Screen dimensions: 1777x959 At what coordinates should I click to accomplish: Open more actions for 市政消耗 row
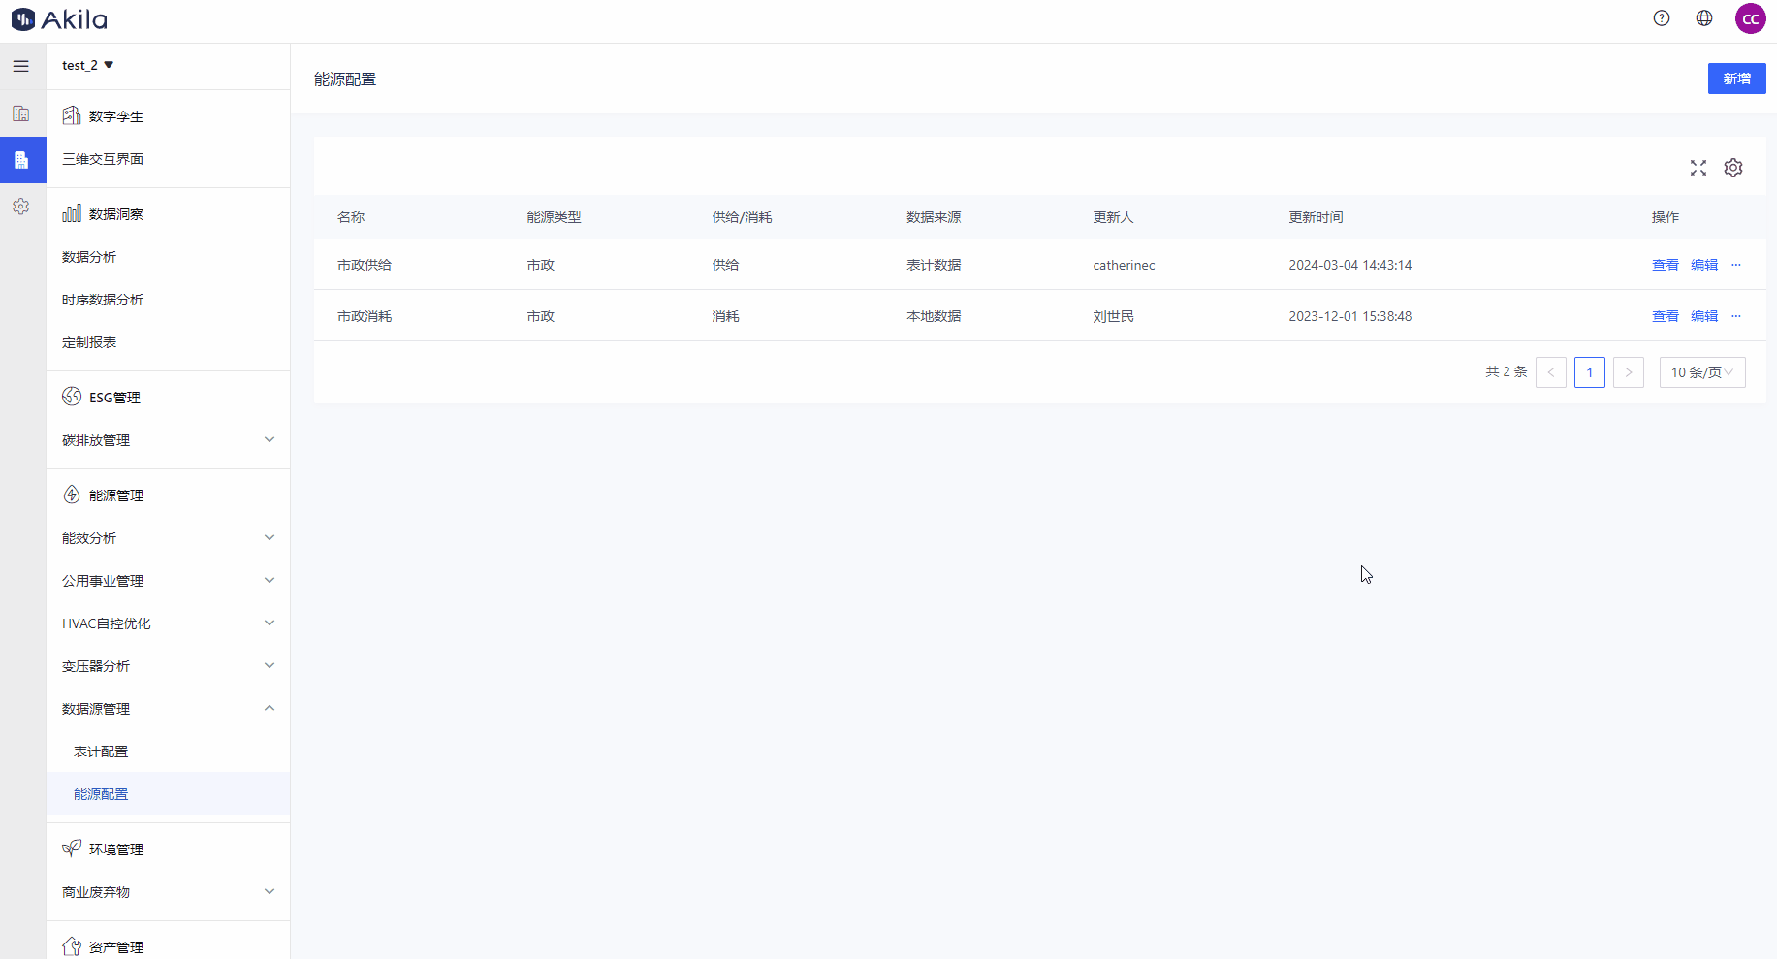1736,316
